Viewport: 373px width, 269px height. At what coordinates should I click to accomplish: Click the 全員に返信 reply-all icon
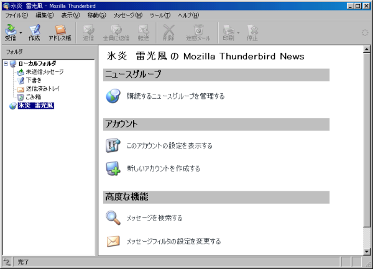point(116,32)
